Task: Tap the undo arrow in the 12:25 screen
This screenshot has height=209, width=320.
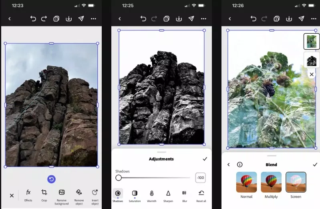Action: click(143, 19)
